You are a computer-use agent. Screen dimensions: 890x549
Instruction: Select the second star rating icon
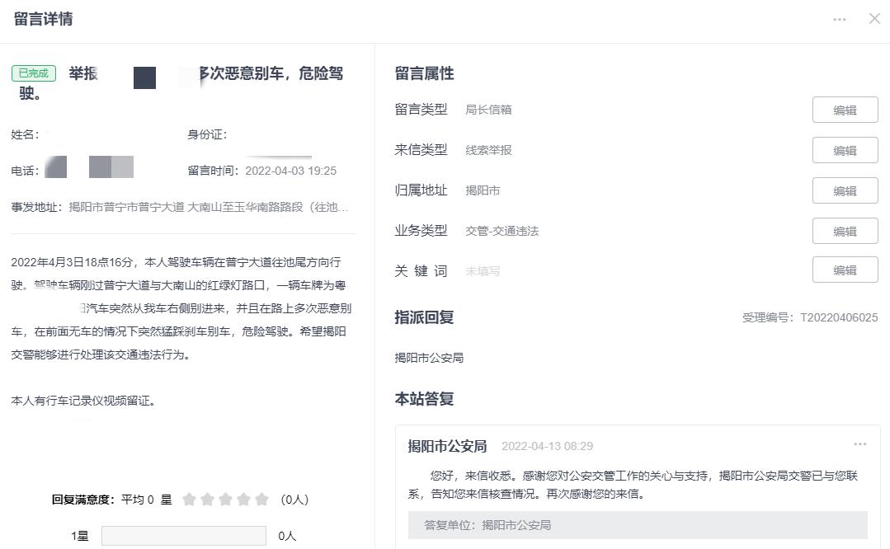click(206, 499)
